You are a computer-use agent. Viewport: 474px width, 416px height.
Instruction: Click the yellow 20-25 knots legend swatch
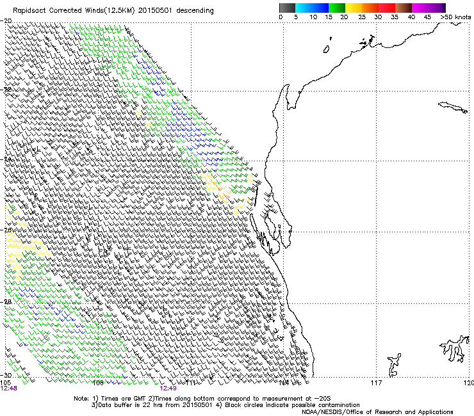tap(354, 8)
